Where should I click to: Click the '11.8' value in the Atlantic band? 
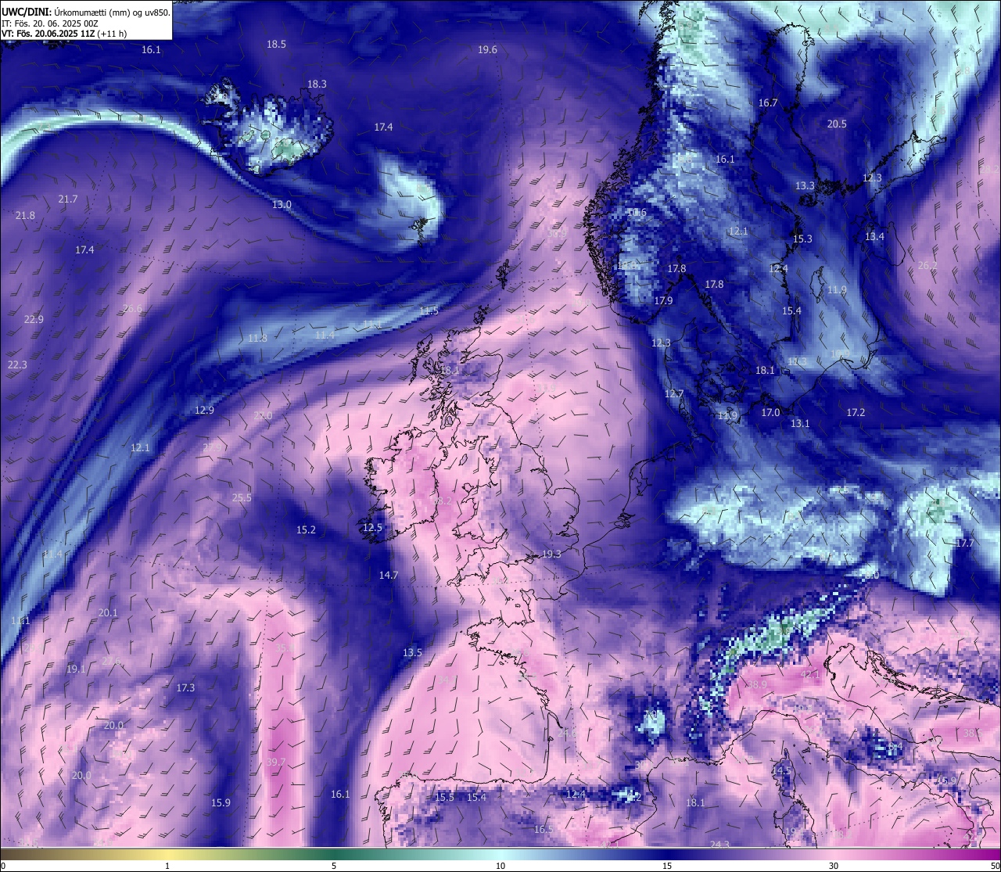point(257,339)
